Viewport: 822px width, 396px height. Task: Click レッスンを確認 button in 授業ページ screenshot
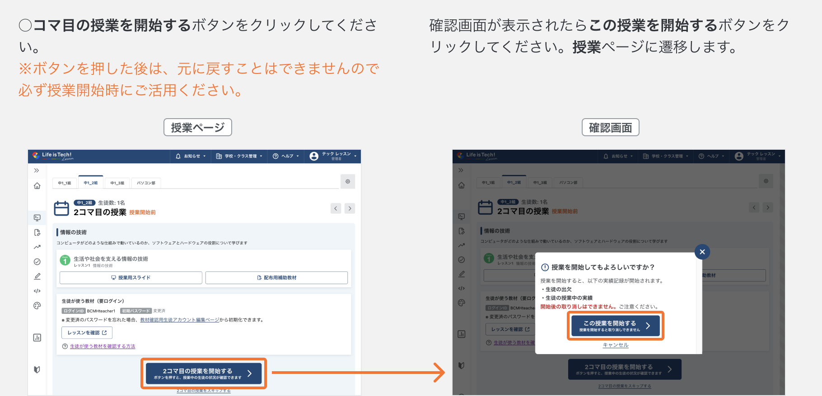pyautogui.click(x=87, y=333)
